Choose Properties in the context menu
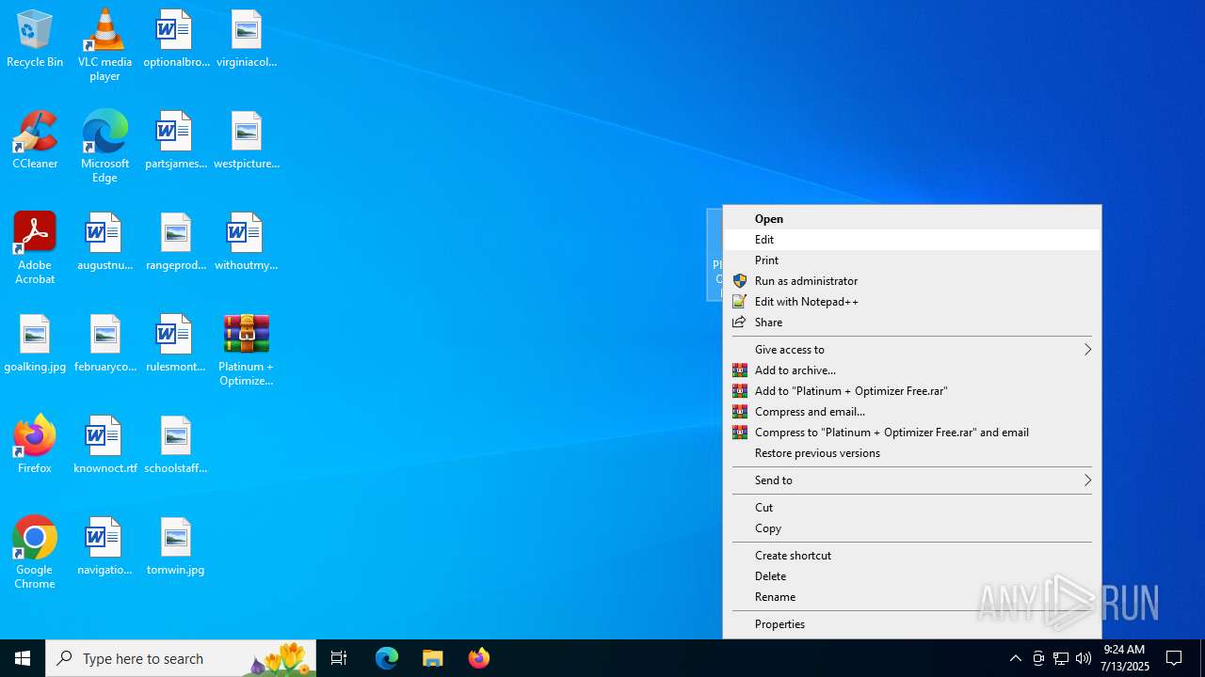The width and height of the screenshot is (1205, 677). click(912, 624)
